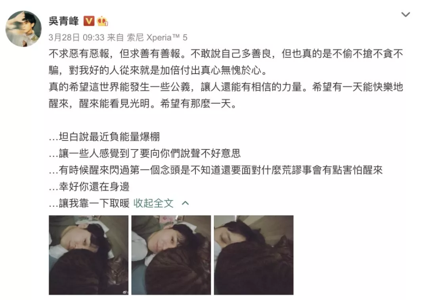Select the line 幸好你還在身邊

pyautogui.click(x=89, y=187)
